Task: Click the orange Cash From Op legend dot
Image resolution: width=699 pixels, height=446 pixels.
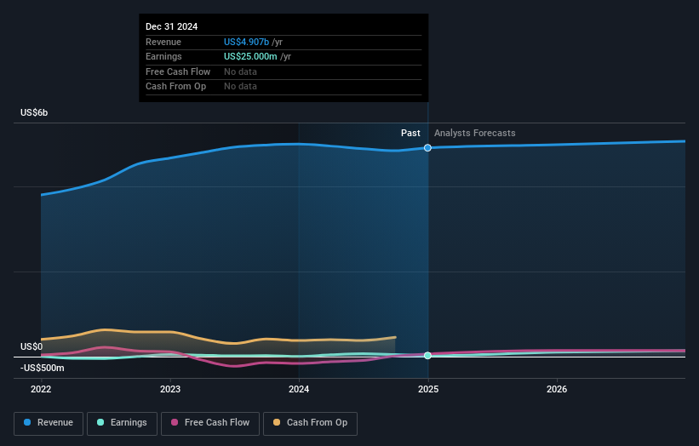Action: point(277,422)
